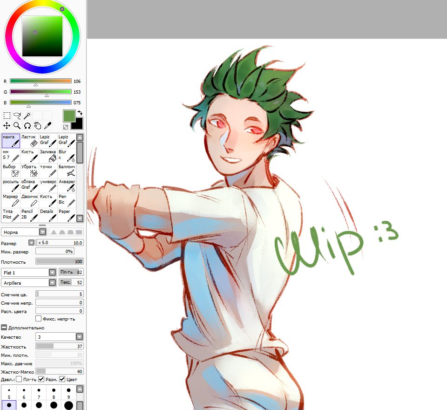Image resolution: width=447 pixels, height=410 pixels.
Task: Choose the мм S 7 pencil
Action: [x=11, y=156]
